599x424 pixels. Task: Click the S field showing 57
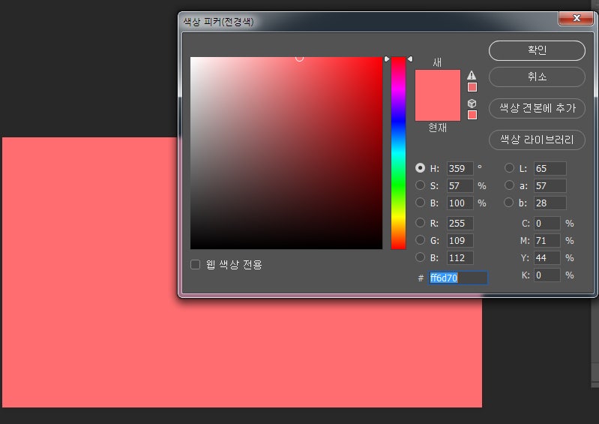(460, 186)
